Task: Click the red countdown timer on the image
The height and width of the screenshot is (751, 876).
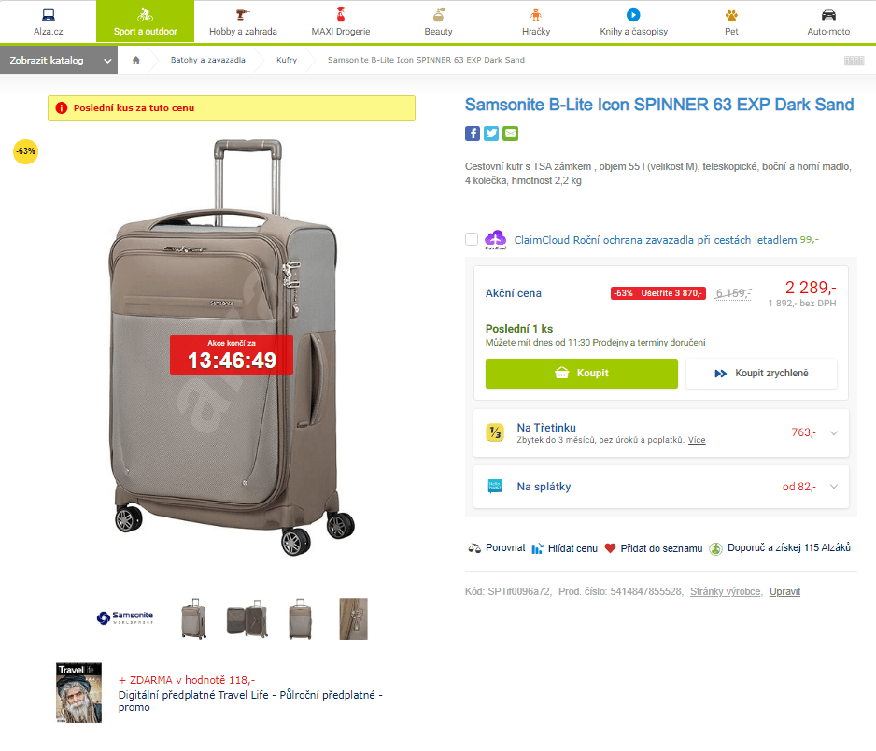Action: click(x=231, y=355)
